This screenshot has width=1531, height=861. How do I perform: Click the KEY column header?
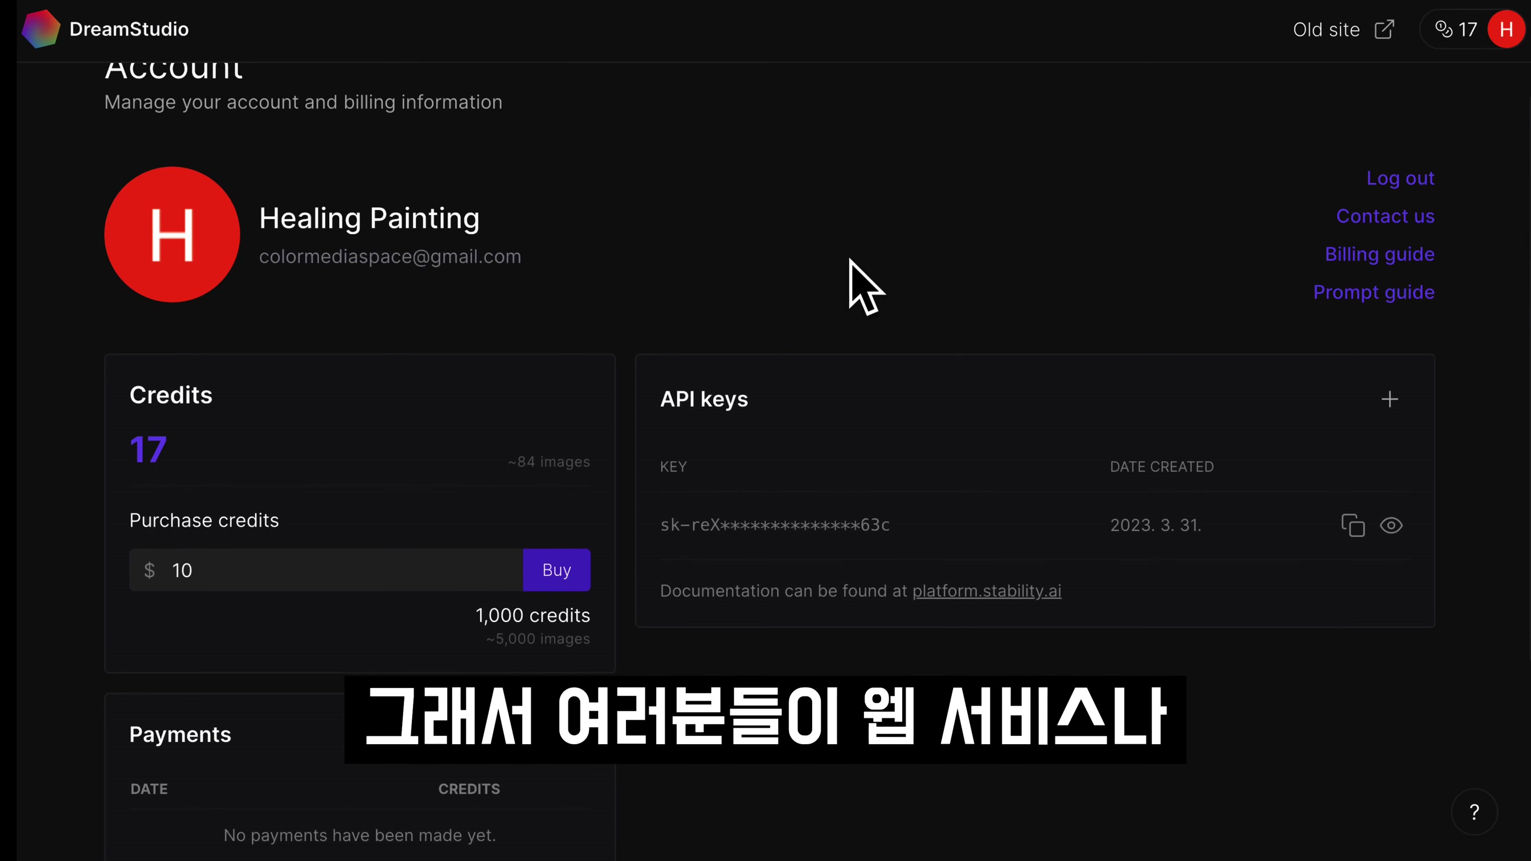673,467
